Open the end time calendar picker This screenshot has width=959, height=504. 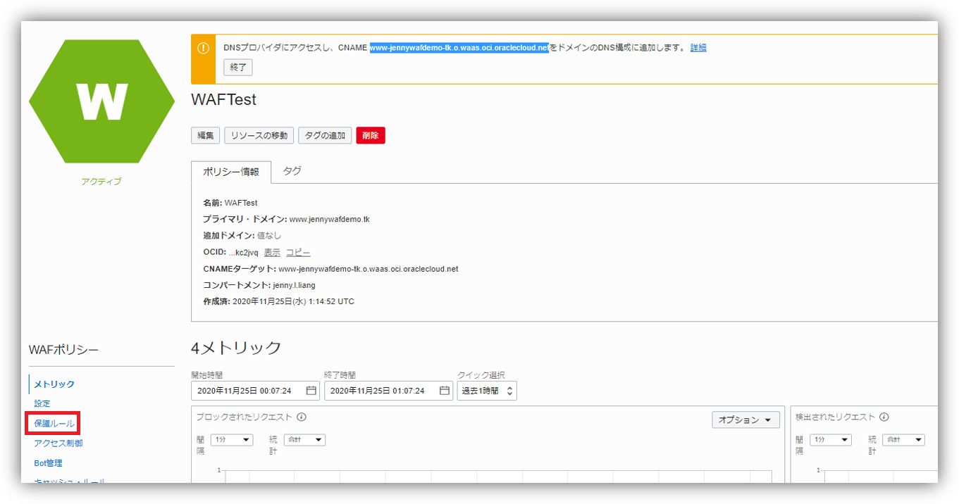click(x=444, y=391)
